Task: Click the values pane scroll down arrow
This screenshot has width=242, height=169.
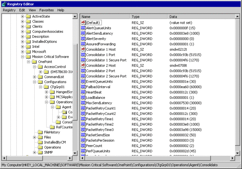Action: point(237,153)
